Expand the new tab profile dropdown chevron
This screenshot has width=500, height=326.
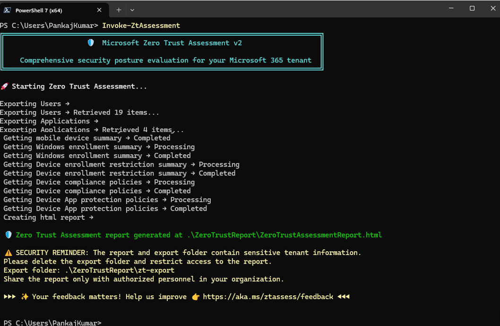pyautogui.click(x=132, y=10)
